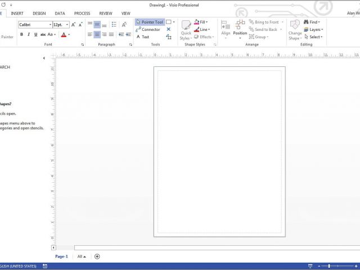Toggle bold formatting
This screenshot has width=360, height=270.
coord(21,35)
